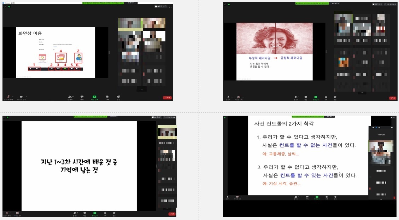The width and height of the screenshot is (399, 220).
Task: Open 옵션 보기 dropdown in 화면창 이용 window
Action: [x=132, y=3]
